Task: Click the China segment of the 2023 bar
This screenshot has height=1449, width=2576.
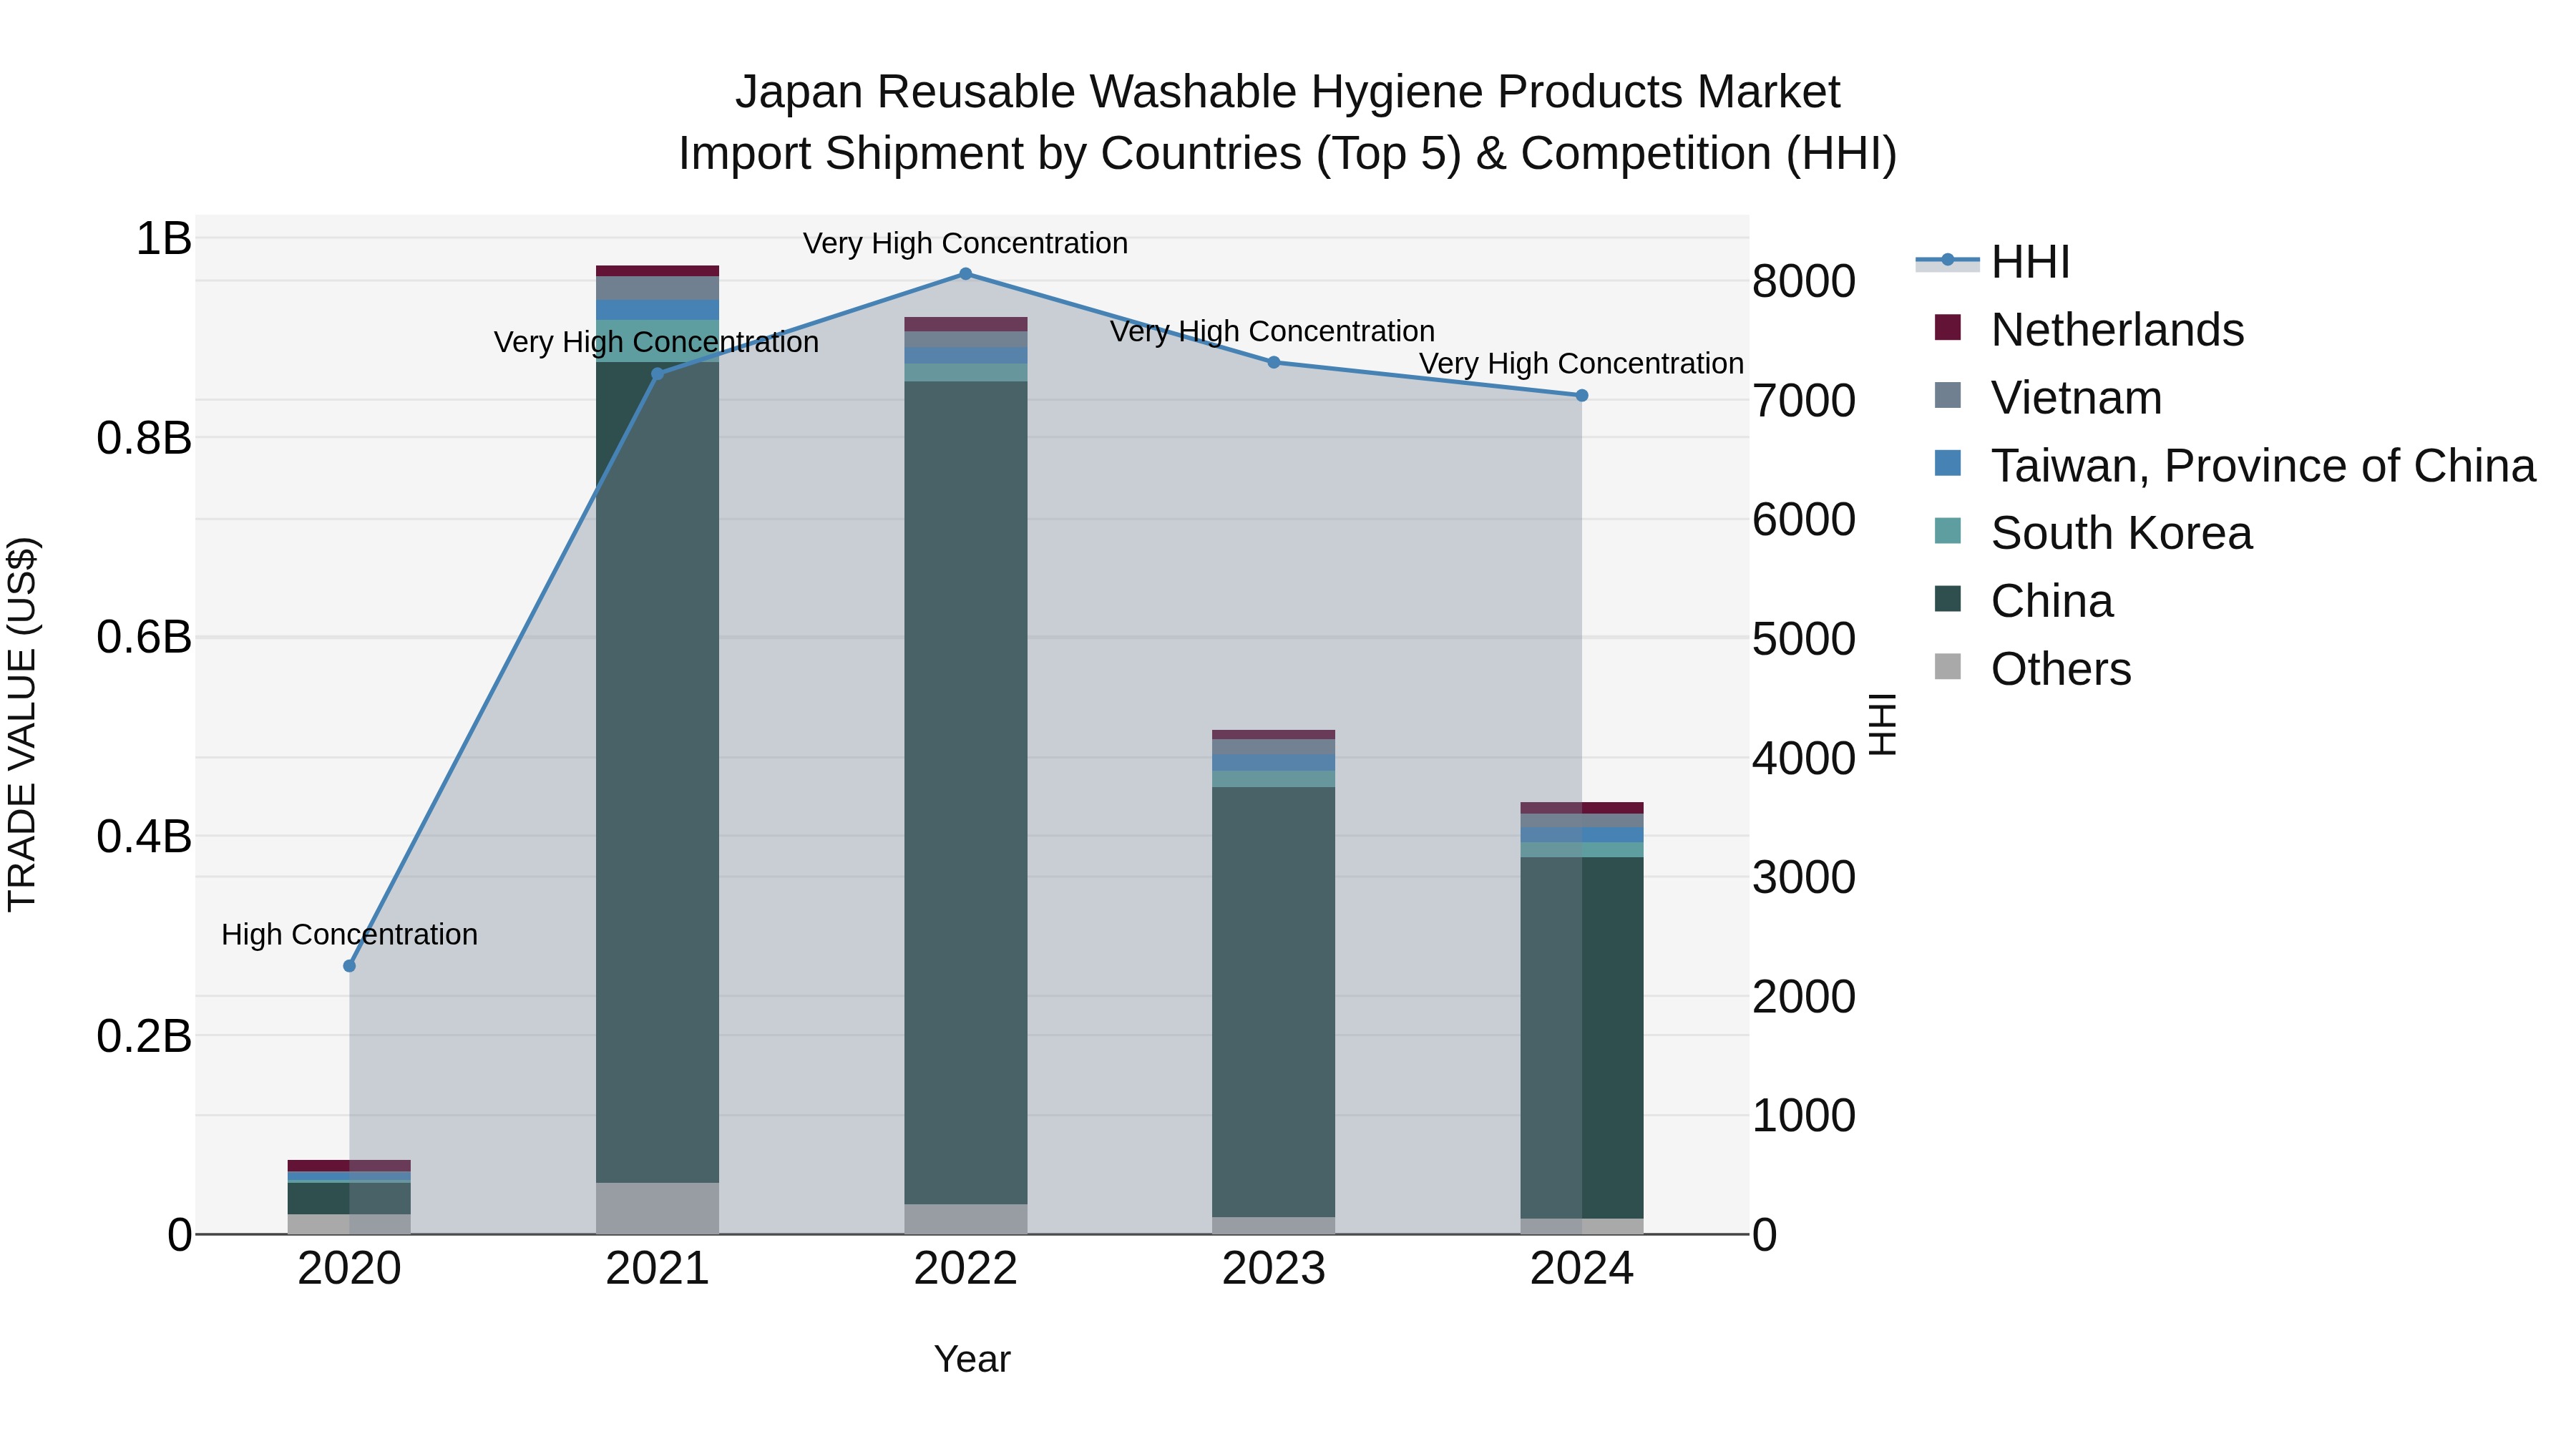Action: click(x=1274, y=1002)
